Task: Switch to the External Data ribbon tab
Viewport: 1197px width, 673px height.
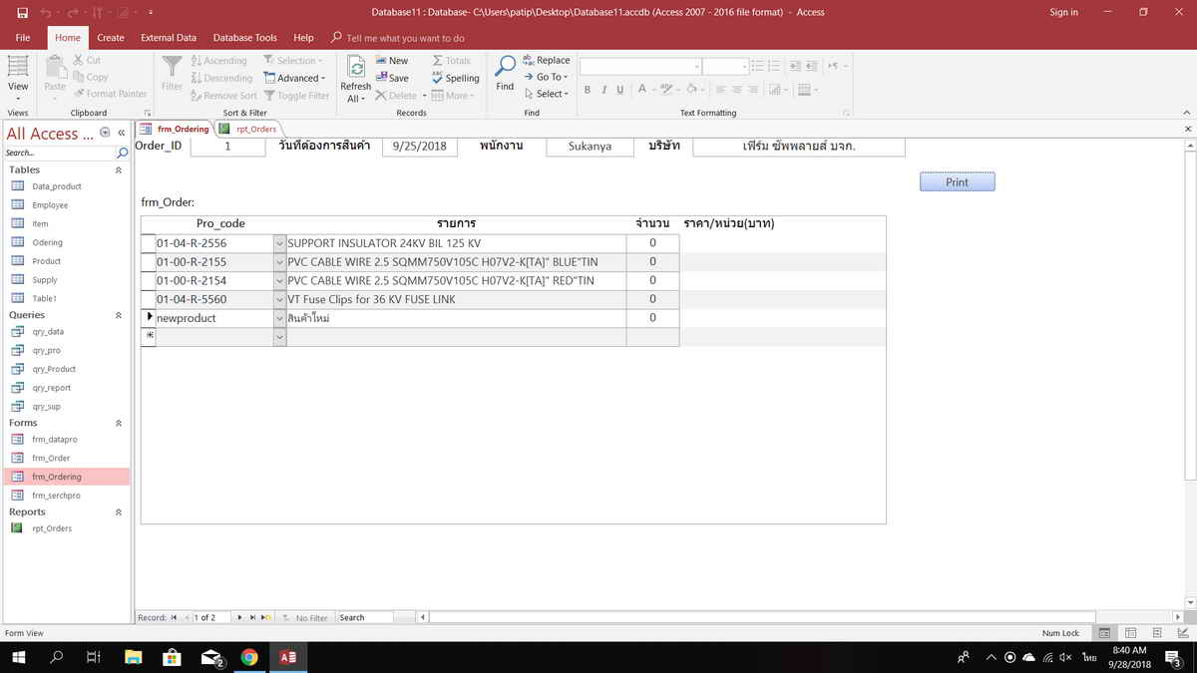Action: pos(169,38)
